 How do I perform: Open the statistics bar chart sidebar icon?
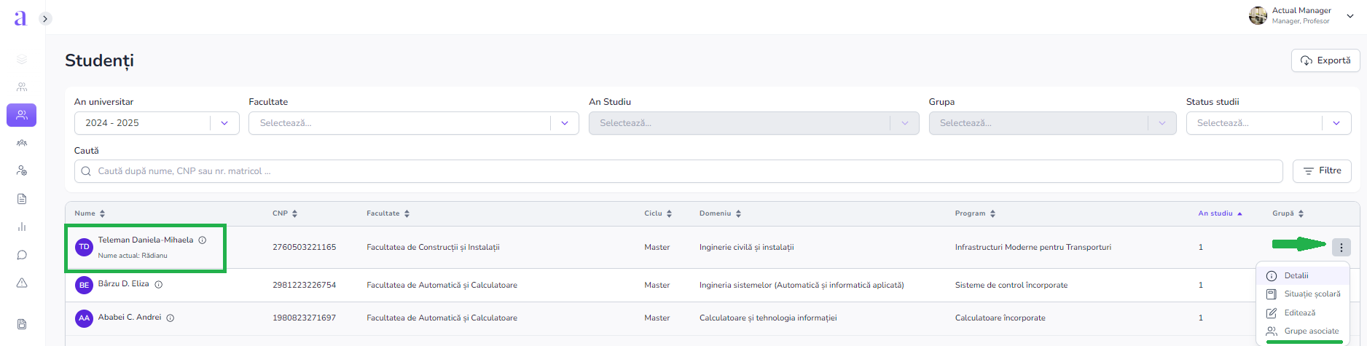22,227
